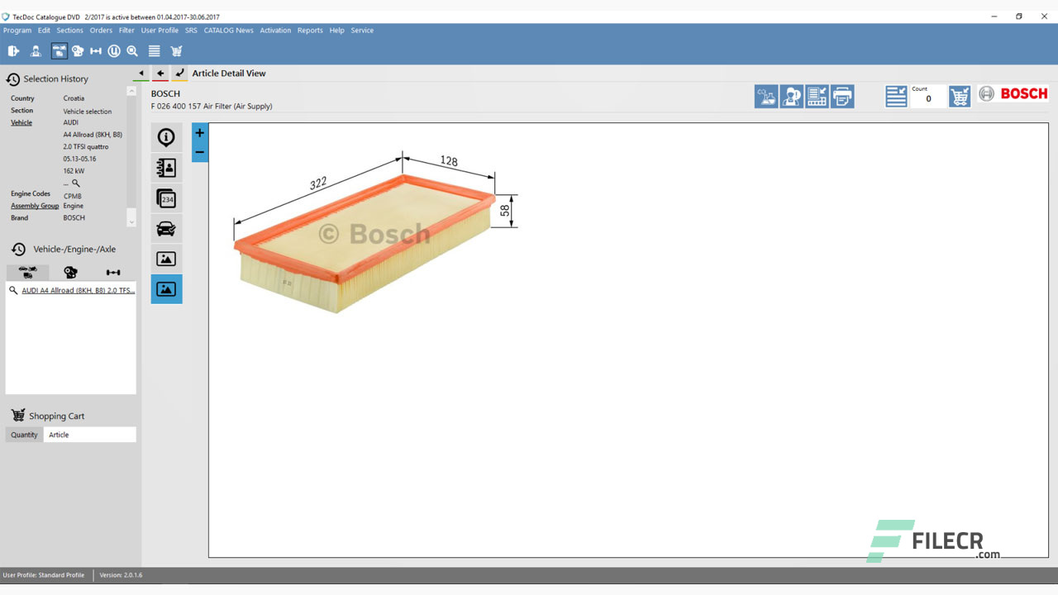
Task: Open the linked vehicles car icon
Action: click(166, 229)
